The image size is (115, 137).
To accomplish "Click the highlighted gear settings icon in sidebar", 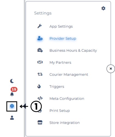I will click(x=12, y=106).
